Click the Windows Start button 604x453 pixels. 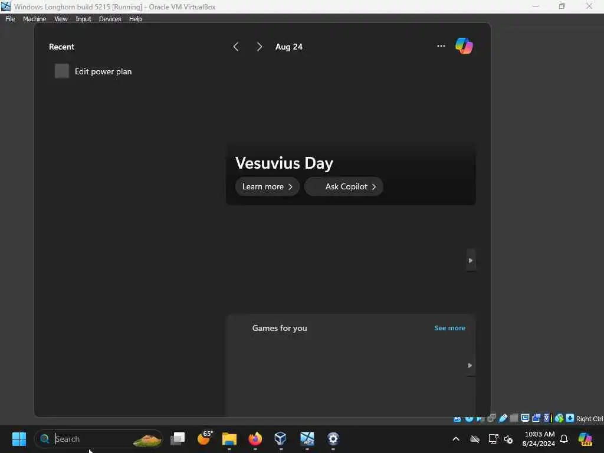coord(19,439)
